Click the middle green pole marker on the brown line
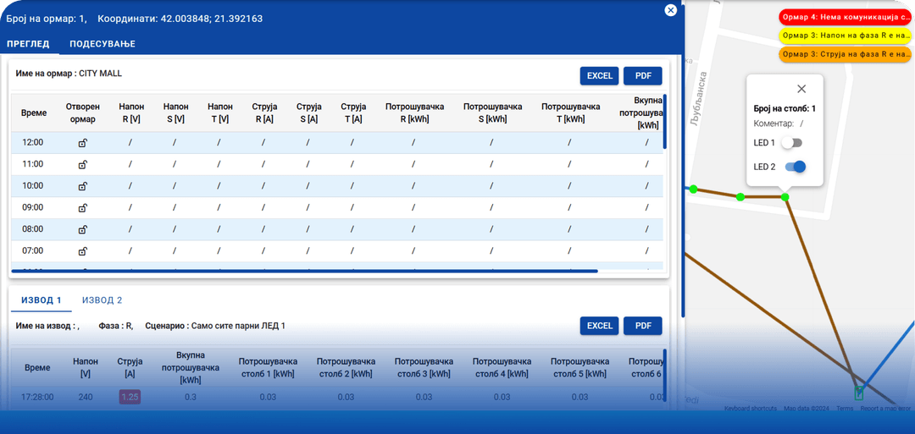 click(740, 197)
